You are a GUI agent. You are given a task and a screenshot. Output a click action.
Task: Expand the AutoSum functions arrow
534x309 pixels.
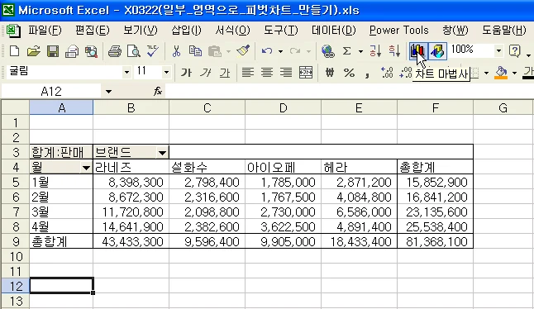coord(360,51)
